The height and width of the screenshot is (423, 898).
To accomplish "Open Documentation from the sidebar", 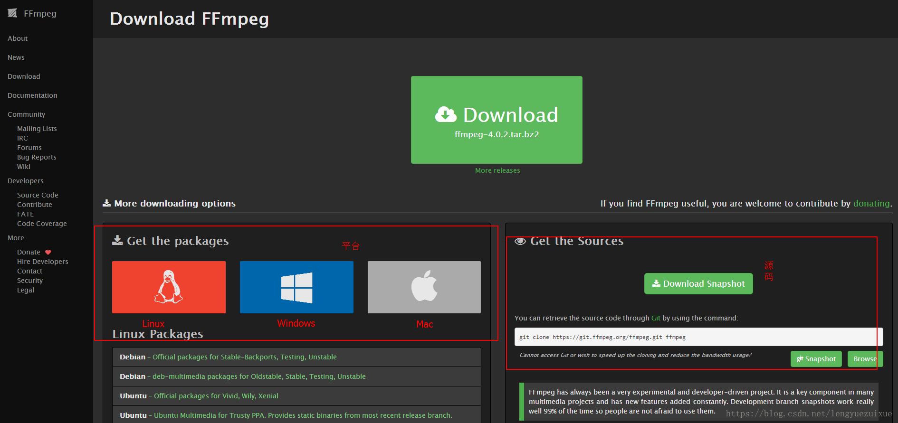I will pyautogui.click(x=32, y=95).
